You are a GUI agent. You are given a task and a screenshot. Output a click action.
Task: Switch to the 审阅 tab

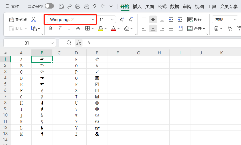pyautogui.click(x=187, y=6)
